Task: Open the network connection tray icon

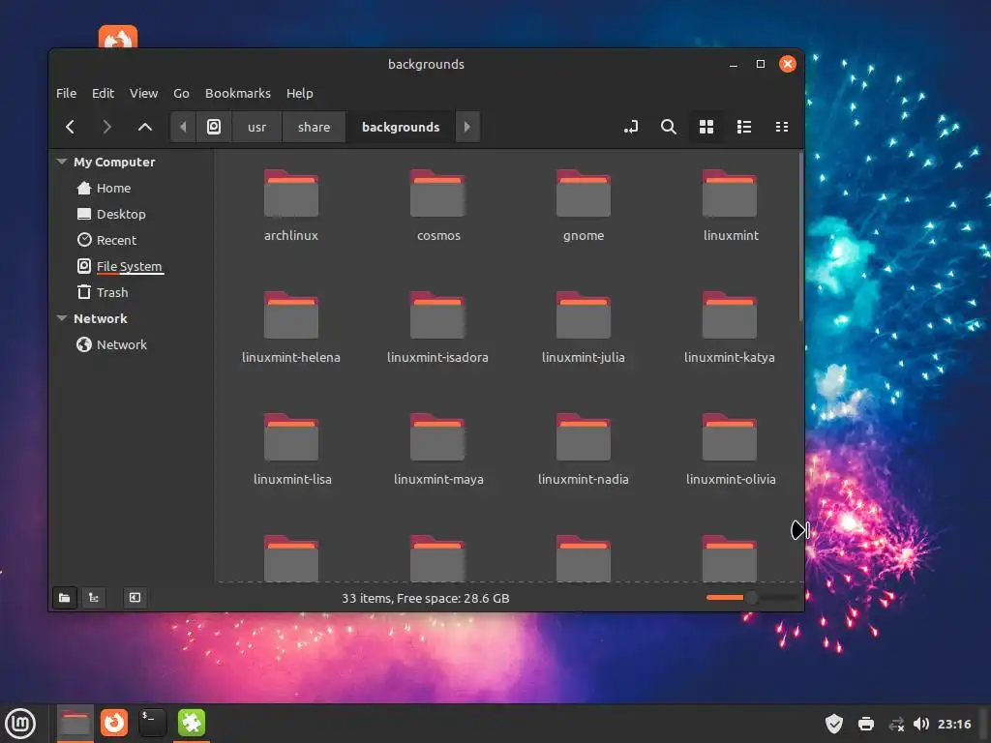Action: coord(895,724)
